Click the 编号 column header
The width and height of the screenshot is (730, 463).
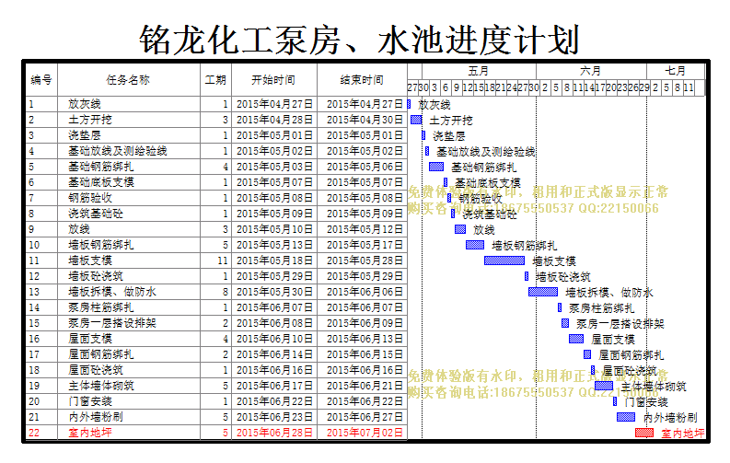pyautogui.click(x=41, y=80)
